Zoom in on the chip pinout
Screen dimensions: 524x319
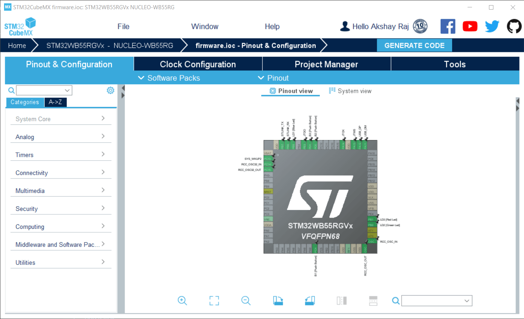(182, 301)
